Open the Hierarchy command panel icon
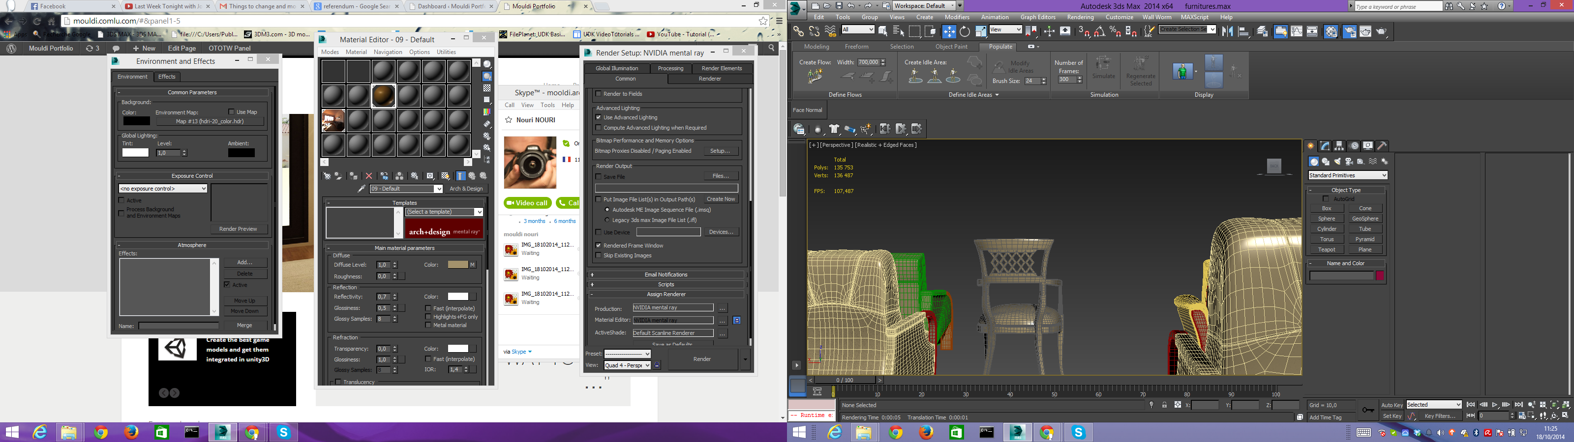Image resolution: width=1574 pixels, height=442 pixels. pyautogui.click(x=1339, y=146)
